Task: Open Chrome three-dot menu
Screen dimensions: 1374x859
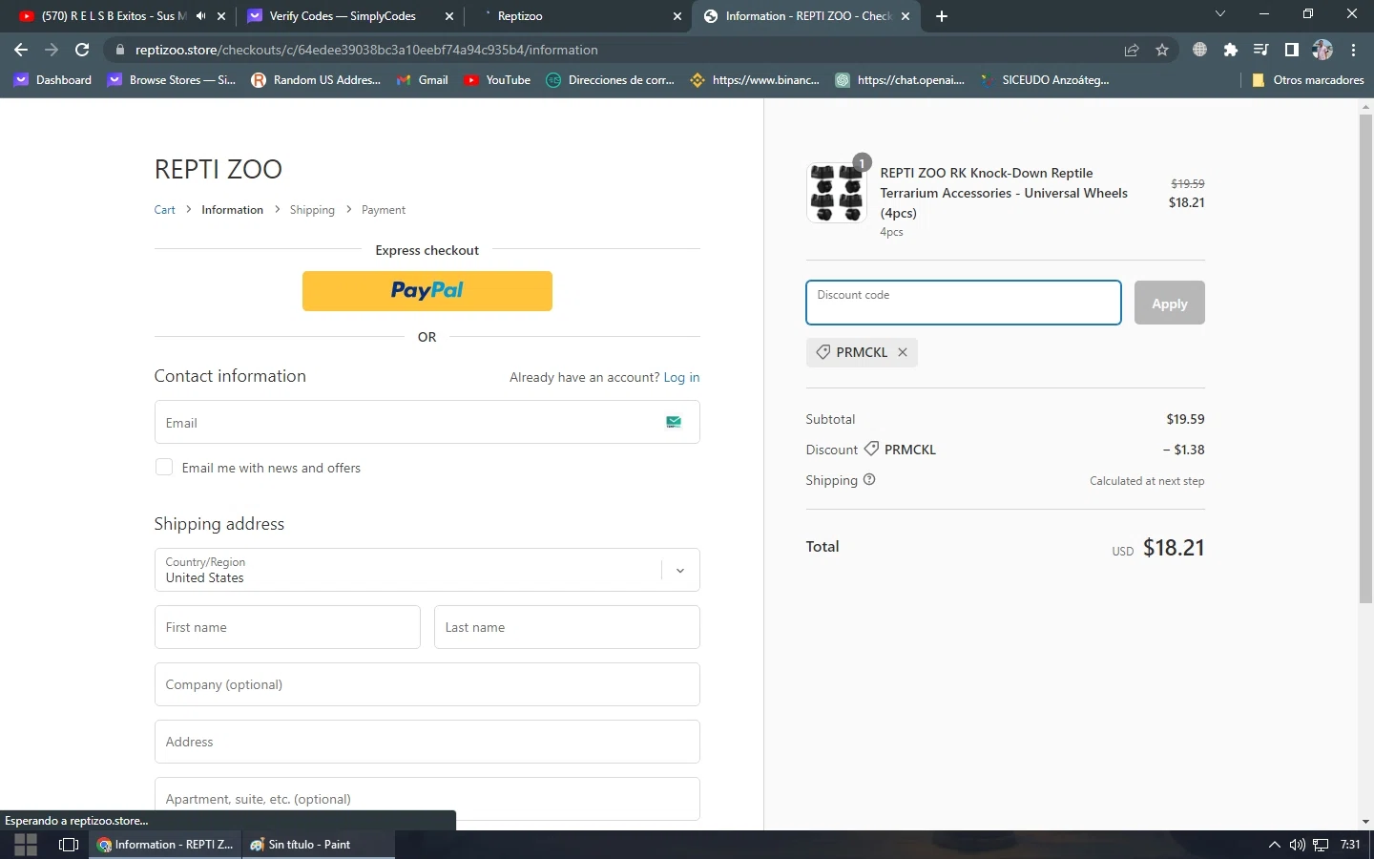Action: point(1354,50)
